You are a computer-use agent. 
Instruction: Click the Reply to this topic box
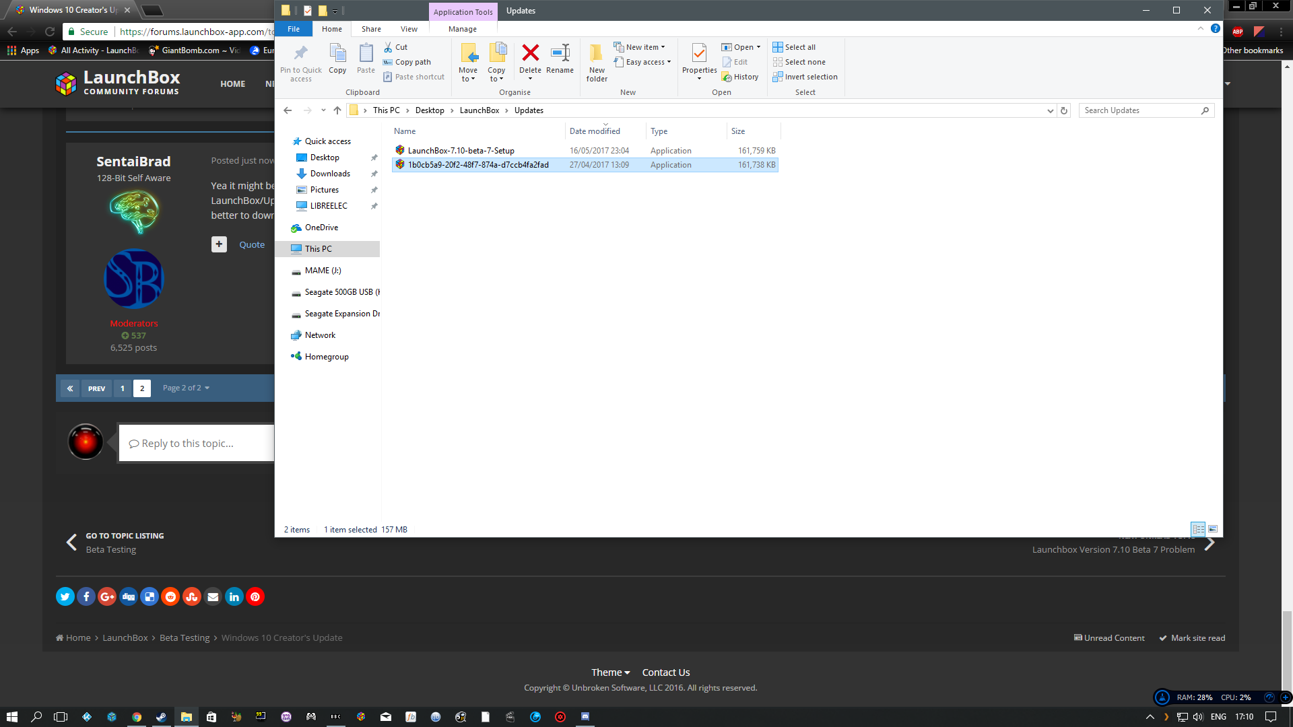(x=197, y=443)
